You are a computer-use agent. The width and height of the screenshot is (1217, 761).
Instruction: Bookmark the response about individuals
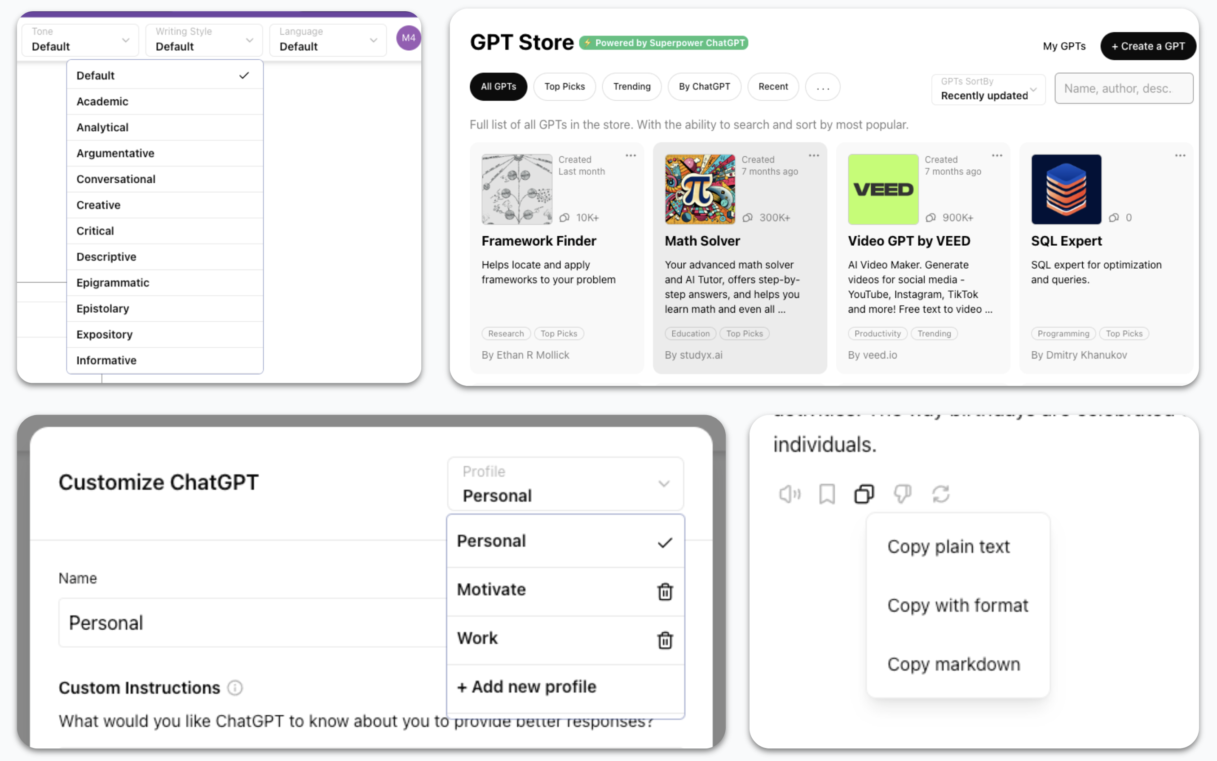[x=827, y=494]
